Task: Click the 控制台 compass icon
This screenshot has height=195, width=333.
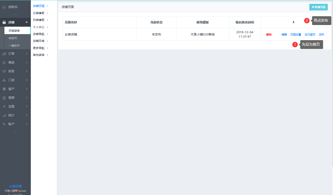Action: (4, 7)
